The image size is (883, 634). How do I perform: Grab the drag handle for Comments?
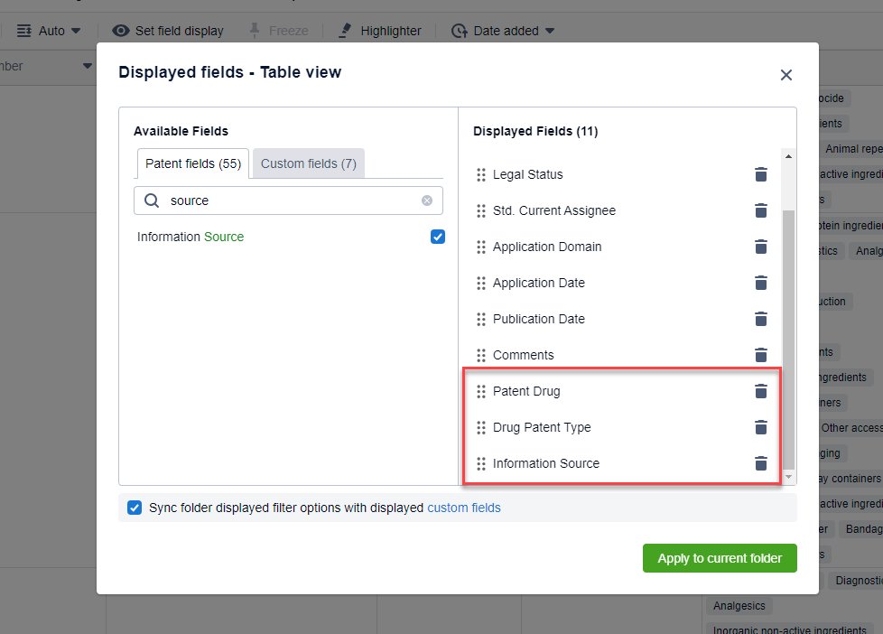[x=481, y=355]
